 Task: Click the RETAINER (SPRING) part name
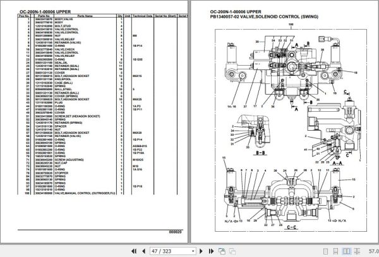[x=68, y=123]
